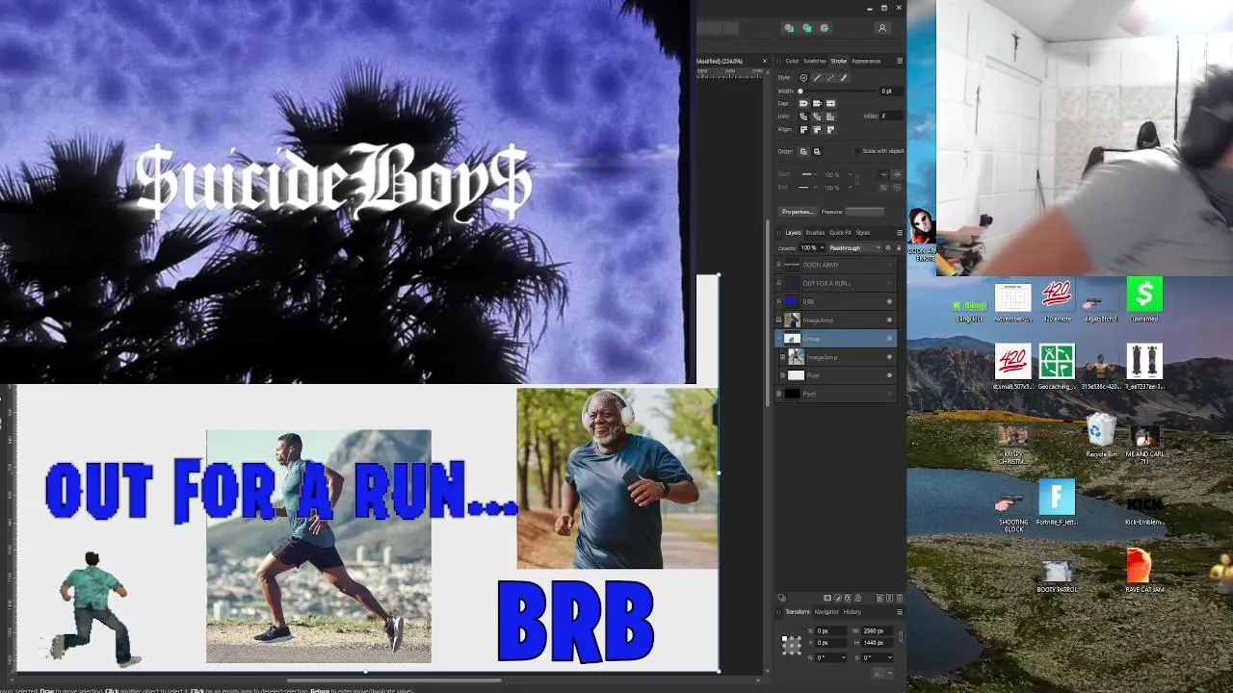1233x693 pixels.
Task: Open the Shear value dropdown
Action: [x=890, y=657]
